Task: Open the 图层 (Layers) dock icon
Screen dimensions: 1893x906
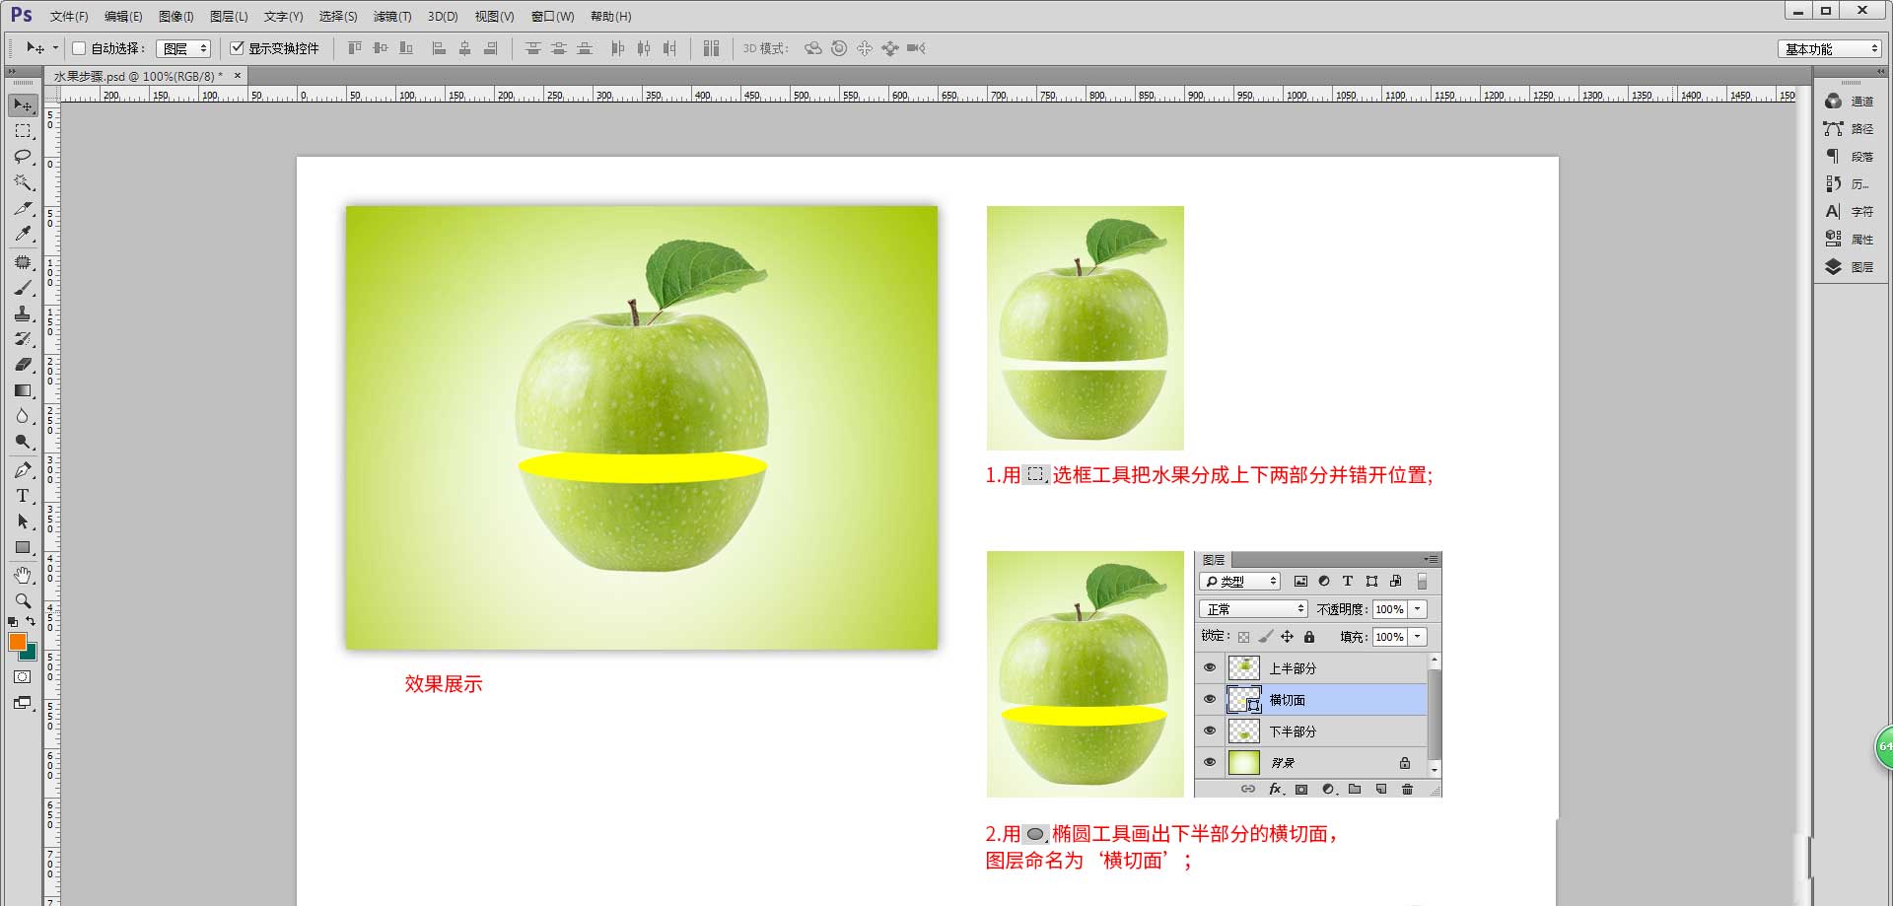Action: 1849,267
